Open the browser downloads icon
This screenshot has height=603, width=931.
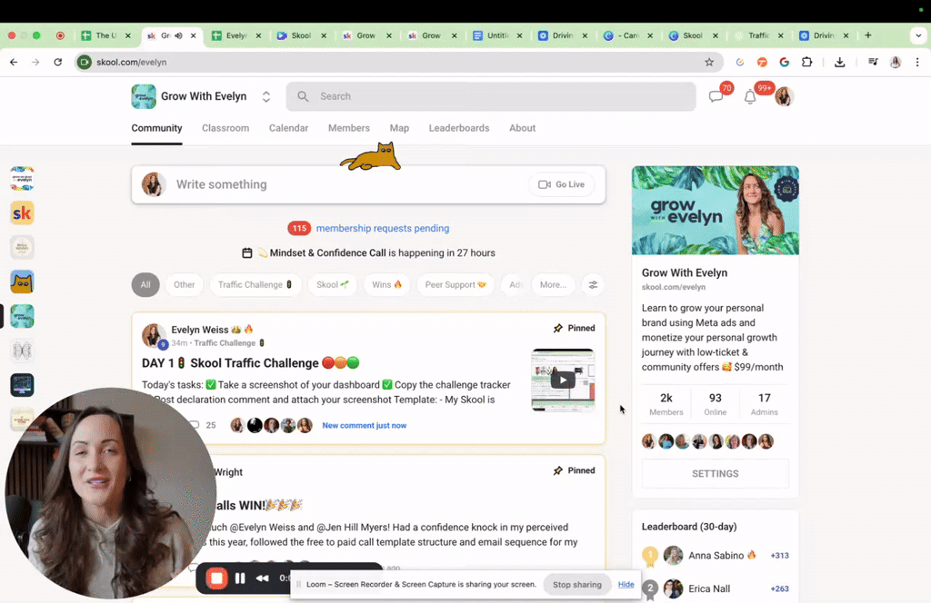[x=839, y=62]
